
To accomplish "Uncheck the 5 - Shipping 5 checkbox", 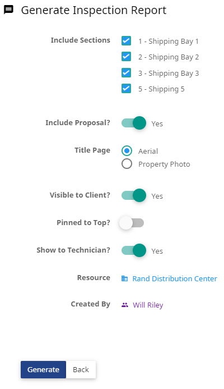I will coord(126,88).
